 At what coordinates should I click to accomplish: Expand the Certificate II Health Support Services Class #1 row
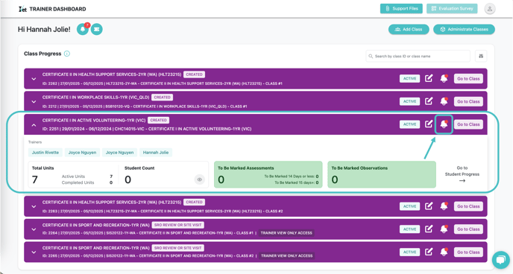(x=34, y=79)
